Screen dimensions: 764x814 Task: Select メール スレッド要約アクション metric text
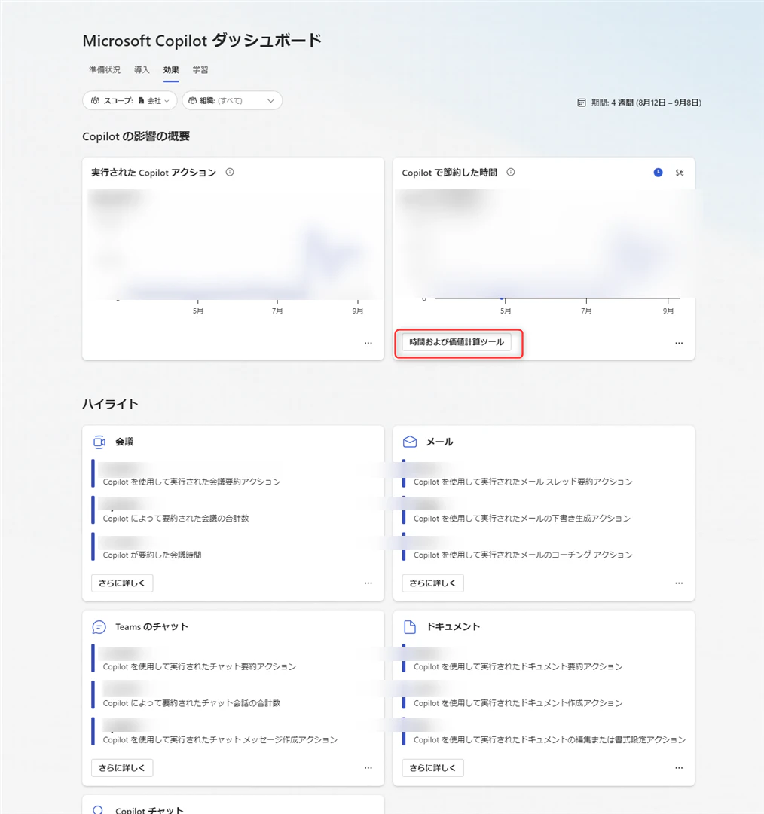pyautogui.click(x=523, y=482)
